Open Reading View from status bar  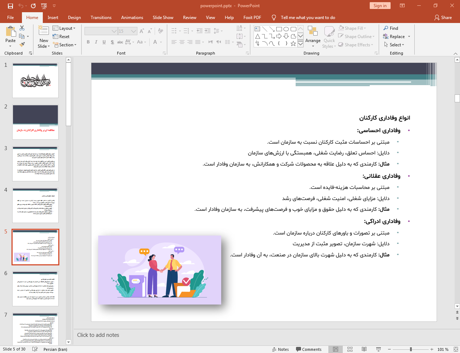(364, 349)
